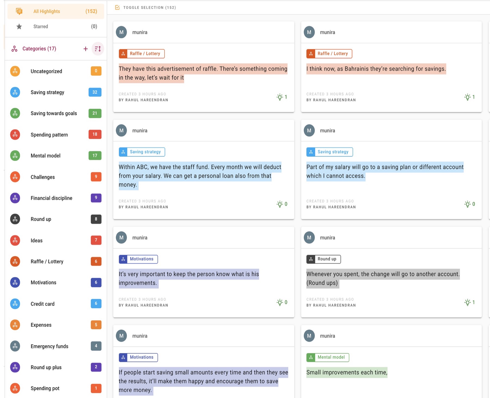The image size is (490, 398).
Task: Toggle selection of all 152 highlights
Action: (x=146, y=8)
